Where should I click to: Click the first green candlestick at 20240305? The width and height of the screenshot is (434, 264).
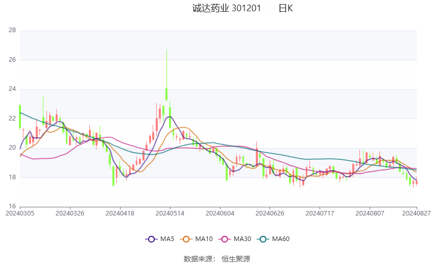[20, 116]
